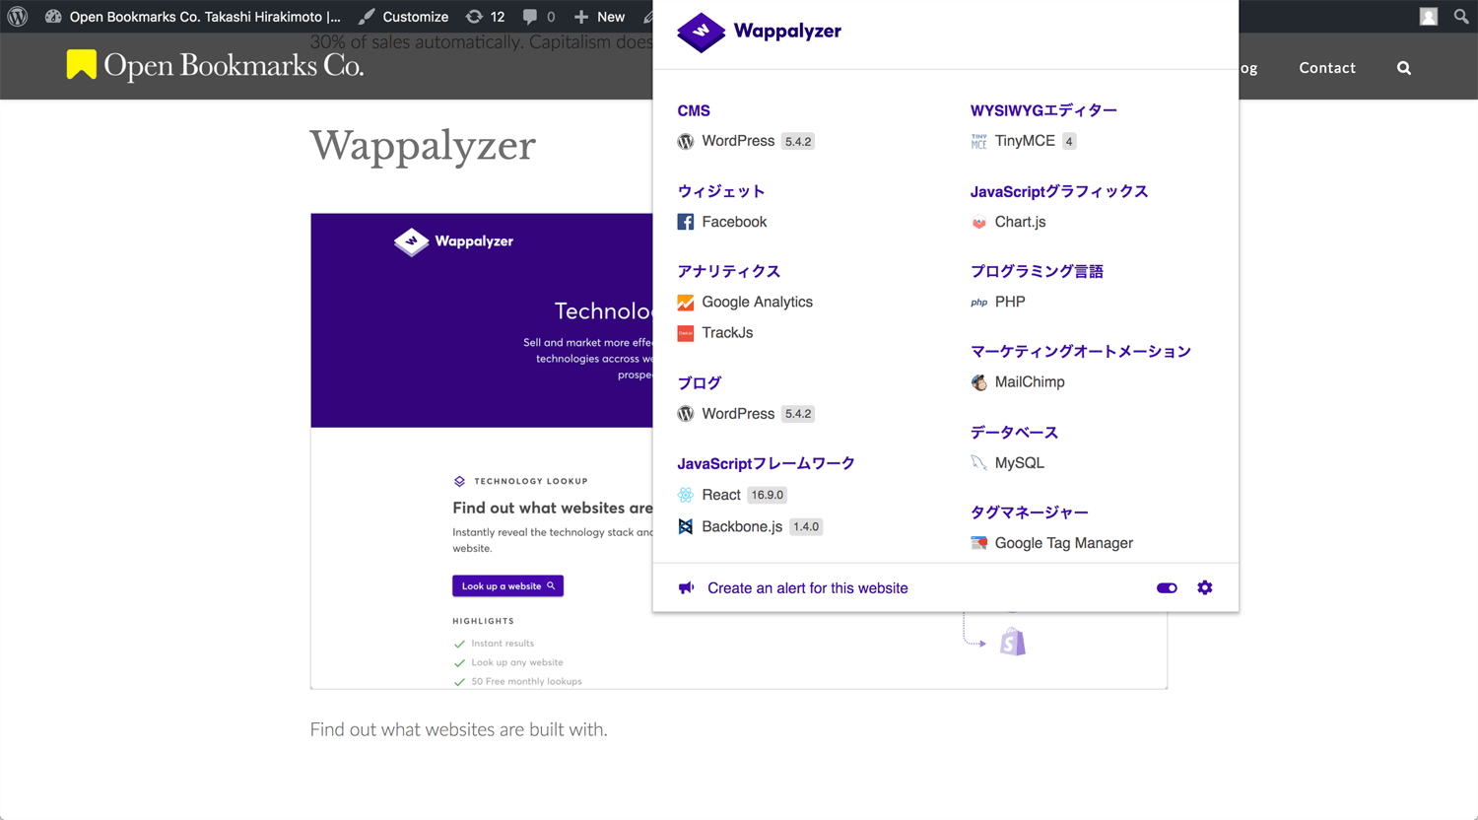Click the TinyMCE icon
Image resolution: width=1478 pixels, height=820 pixels.
click(978, 142)
